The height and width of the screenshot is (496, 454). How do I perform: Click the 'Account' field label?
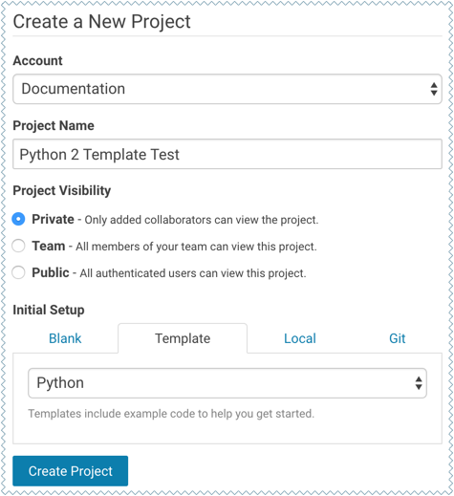pyautogui.click(x=37, y=60)
